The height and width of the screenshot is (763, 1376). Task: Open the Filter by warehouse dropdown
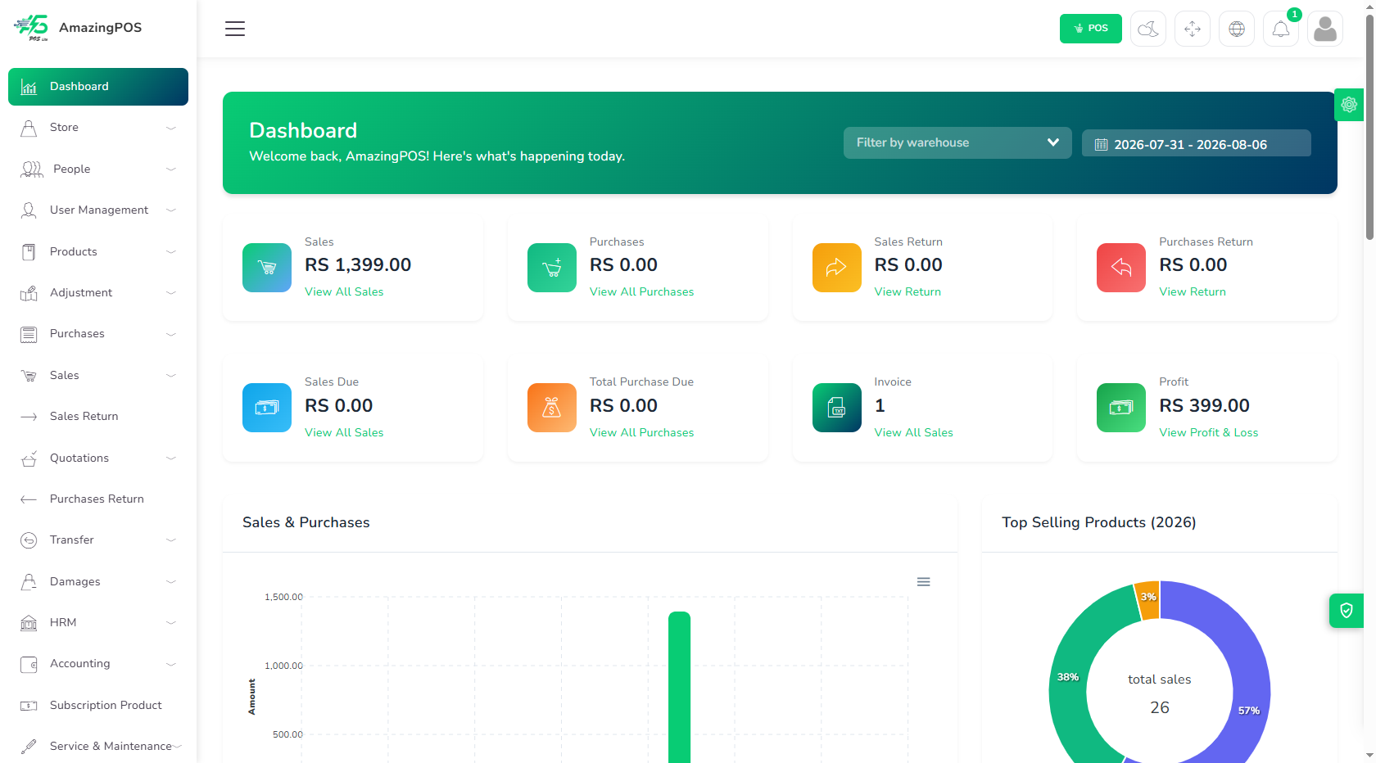coord(957,142)
